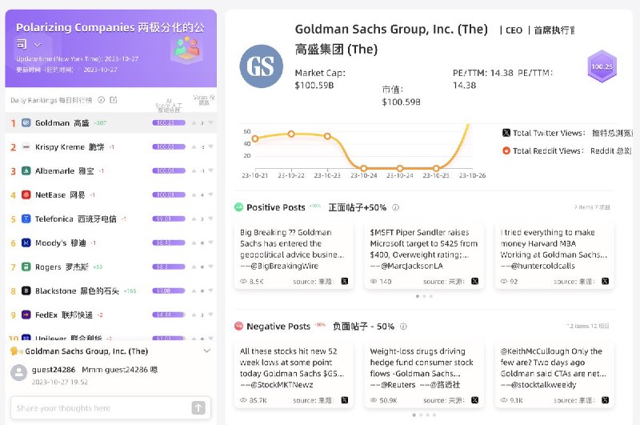Open the Daily Rankings info icon
Image resolution: width=640 pixels, height=425 pixels.
click(x=102, y=100)
